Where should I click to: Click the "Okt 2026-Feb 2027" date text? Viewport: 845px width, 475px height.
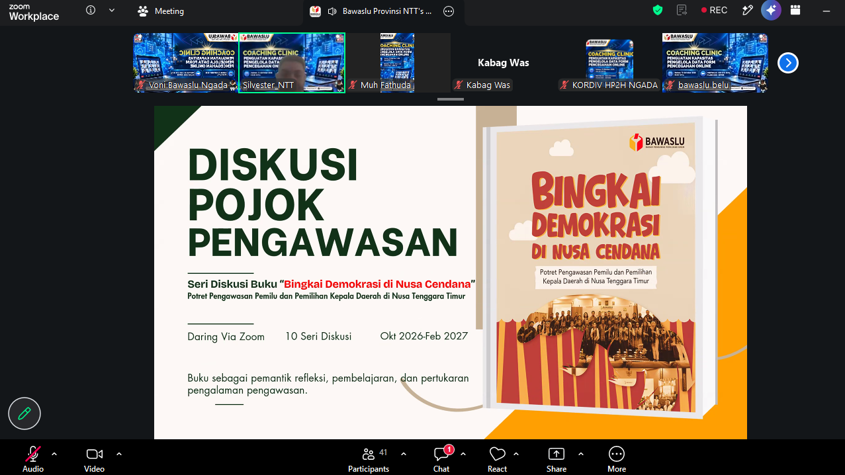(423, 336)
